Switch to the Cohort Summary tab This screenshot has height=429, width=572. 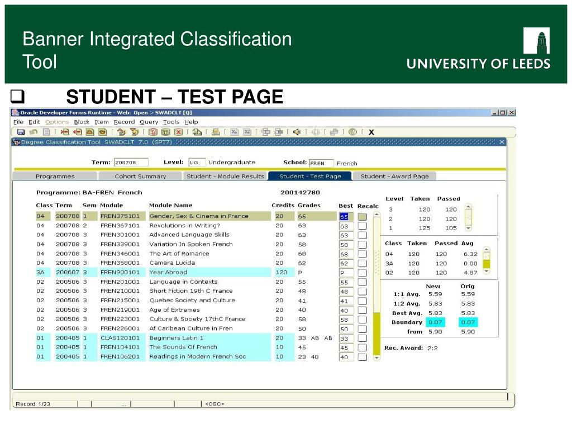coord(140,176)
